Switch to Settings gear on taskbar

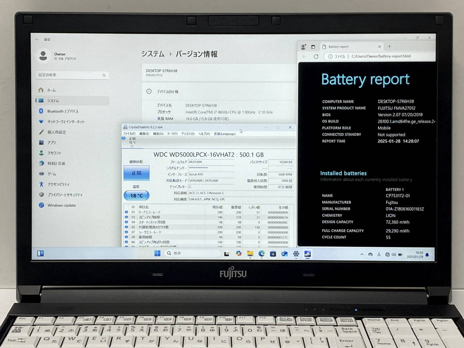tap(296, 254)
